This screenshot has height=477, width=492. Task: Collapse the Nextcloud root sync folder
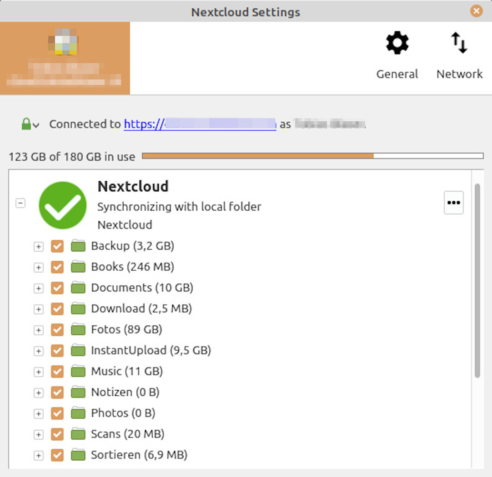pyautogui.click(x=20, y=203)
